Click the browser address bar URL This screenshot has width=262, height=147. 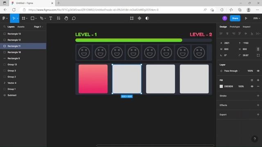94,10
